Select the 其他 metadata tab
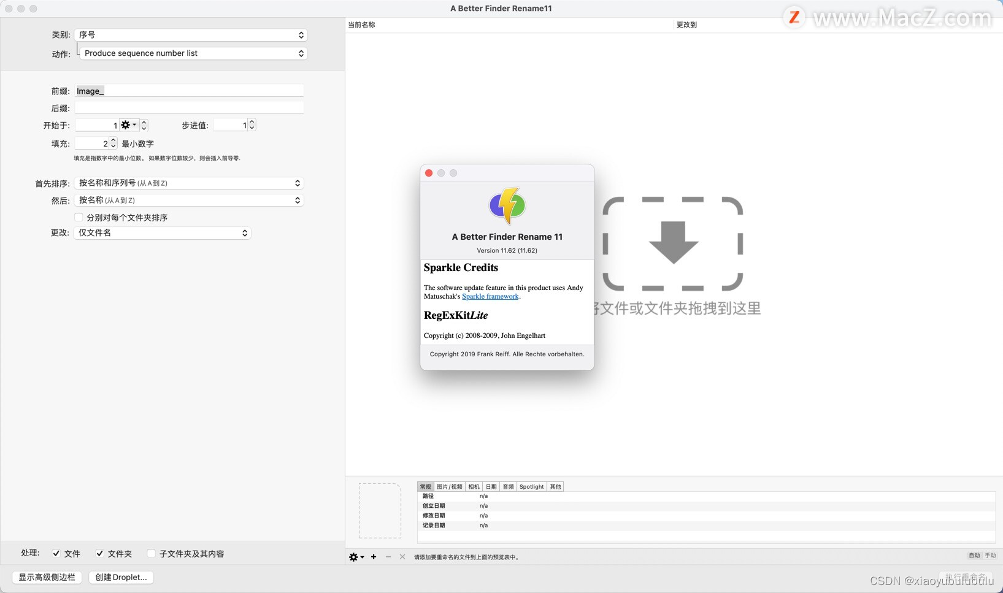 pyautogui.click(x=555, y=486)
